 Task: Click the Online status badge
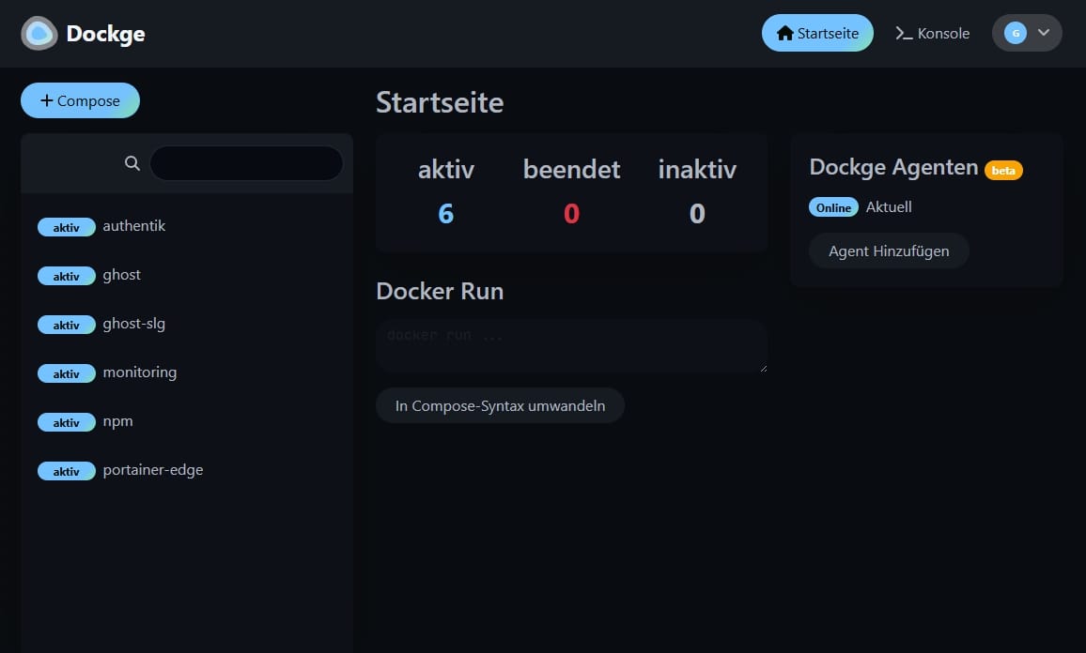(833, 207)
